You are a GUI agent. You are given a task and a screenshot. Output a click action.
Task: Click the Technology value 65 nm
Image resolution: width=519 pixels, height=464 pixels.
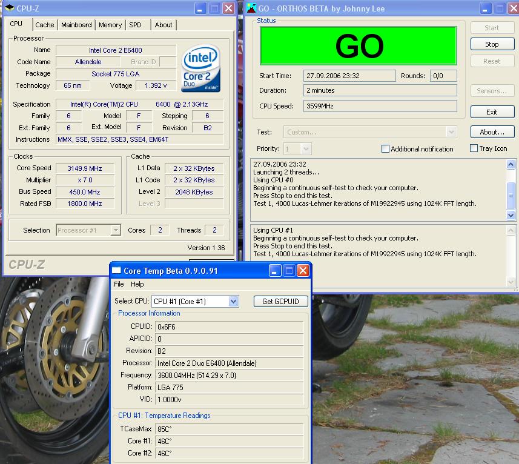click(x=73, y=85)
